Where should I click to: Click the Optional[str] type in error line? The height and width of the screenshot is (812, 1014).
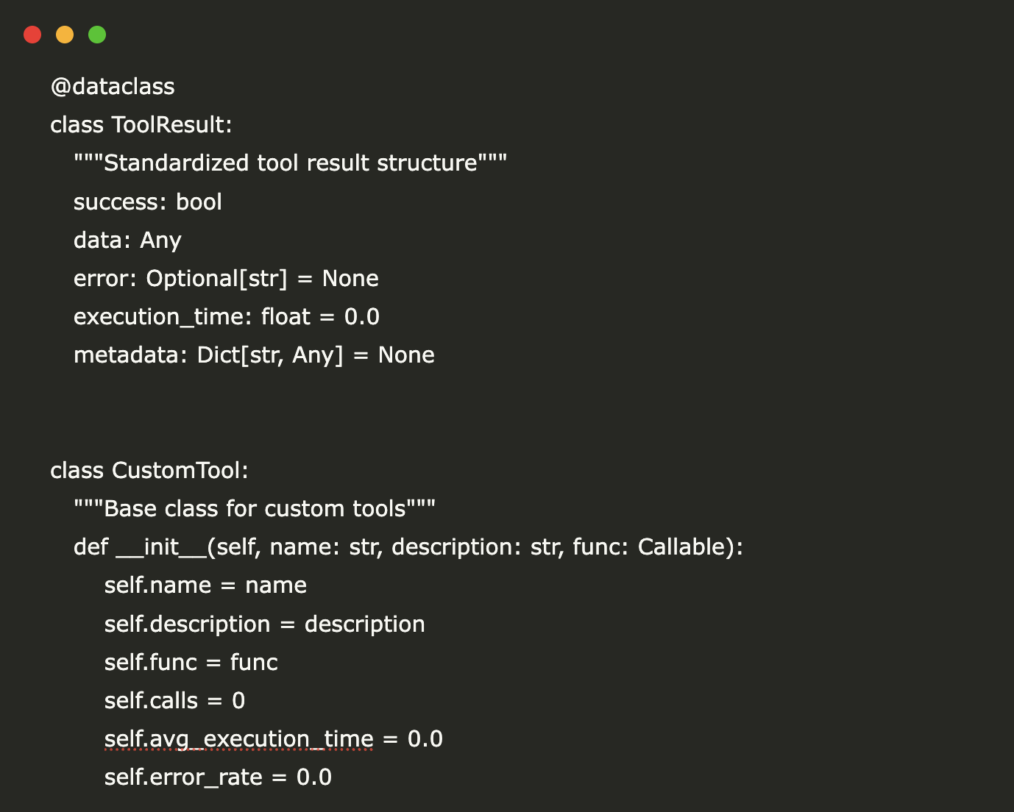(216, 279)
